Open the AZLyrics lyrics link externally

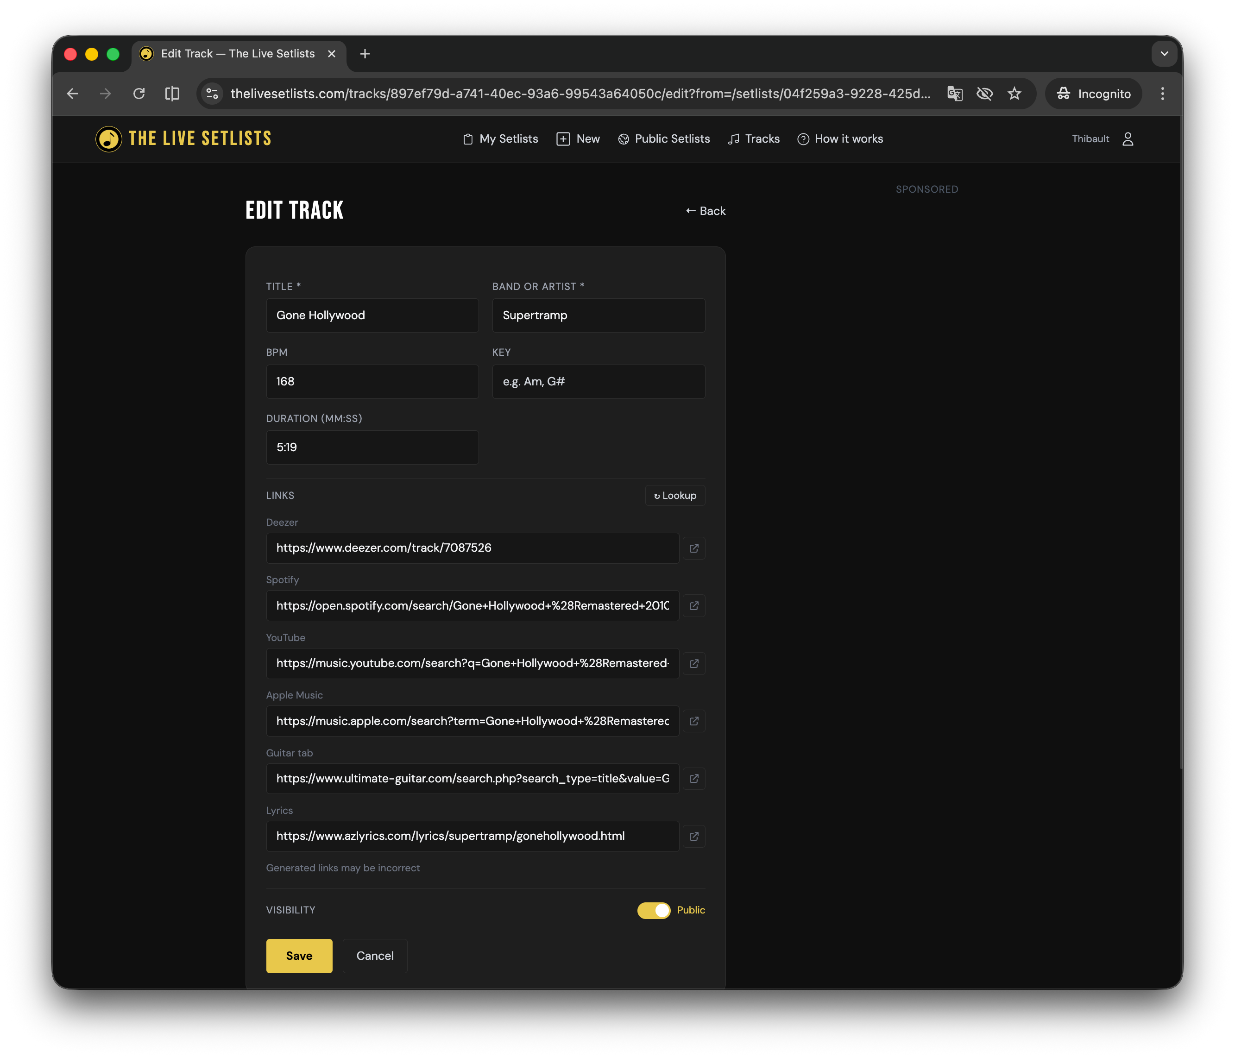pos(694,836)
